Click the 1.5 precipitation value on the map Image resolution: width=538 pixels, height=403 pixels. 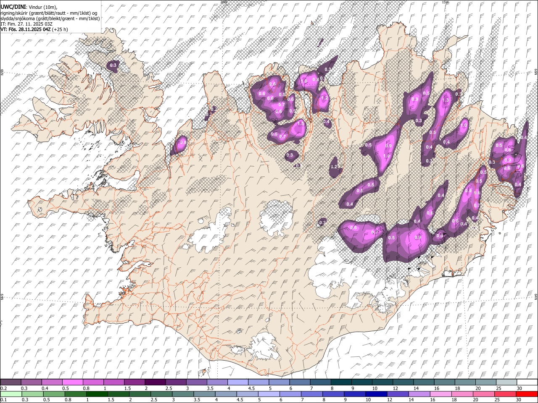click(x=301, y=124)
